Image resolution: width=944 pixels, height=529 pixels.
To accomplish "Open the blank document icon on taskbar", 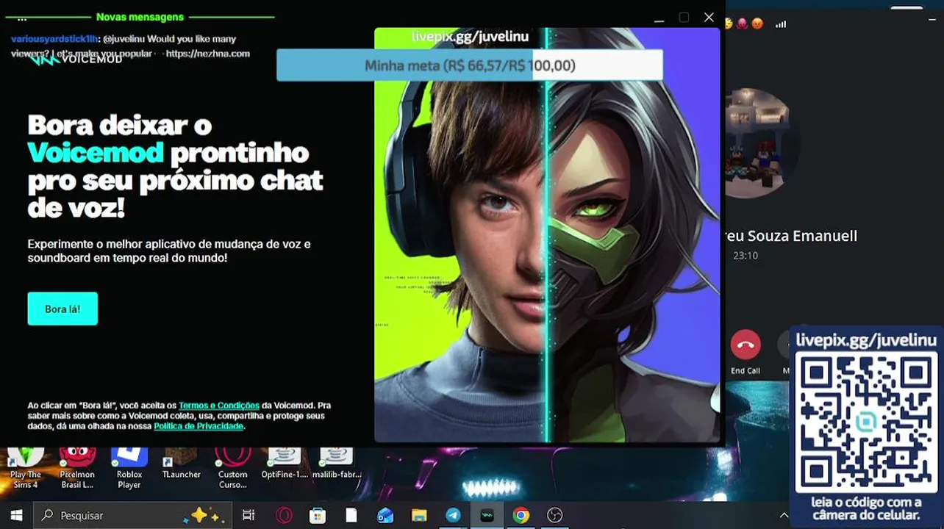I will point(351,515).
